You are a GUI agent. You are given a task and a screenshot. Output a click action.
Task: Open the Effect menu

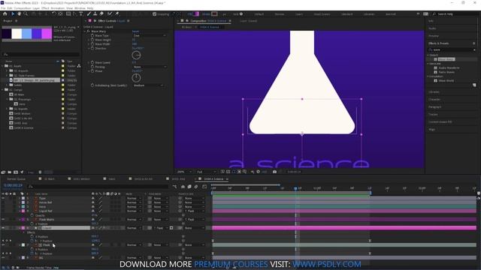point(45,8)
